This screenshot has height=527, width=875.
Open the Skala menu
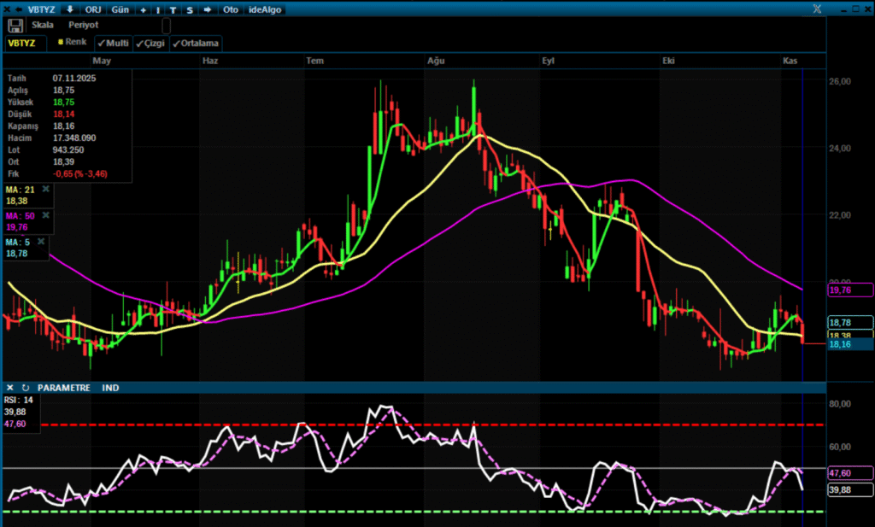coord(43,26)
